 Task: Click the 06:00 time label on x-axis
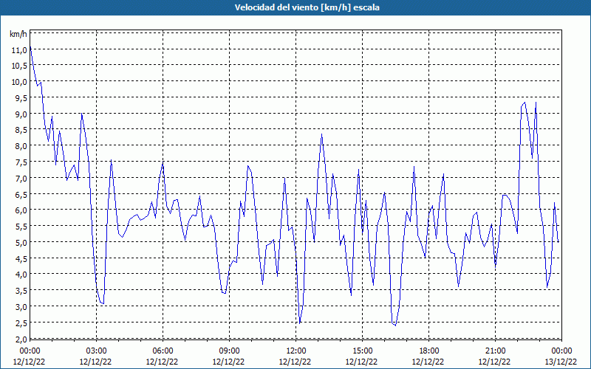163,351
